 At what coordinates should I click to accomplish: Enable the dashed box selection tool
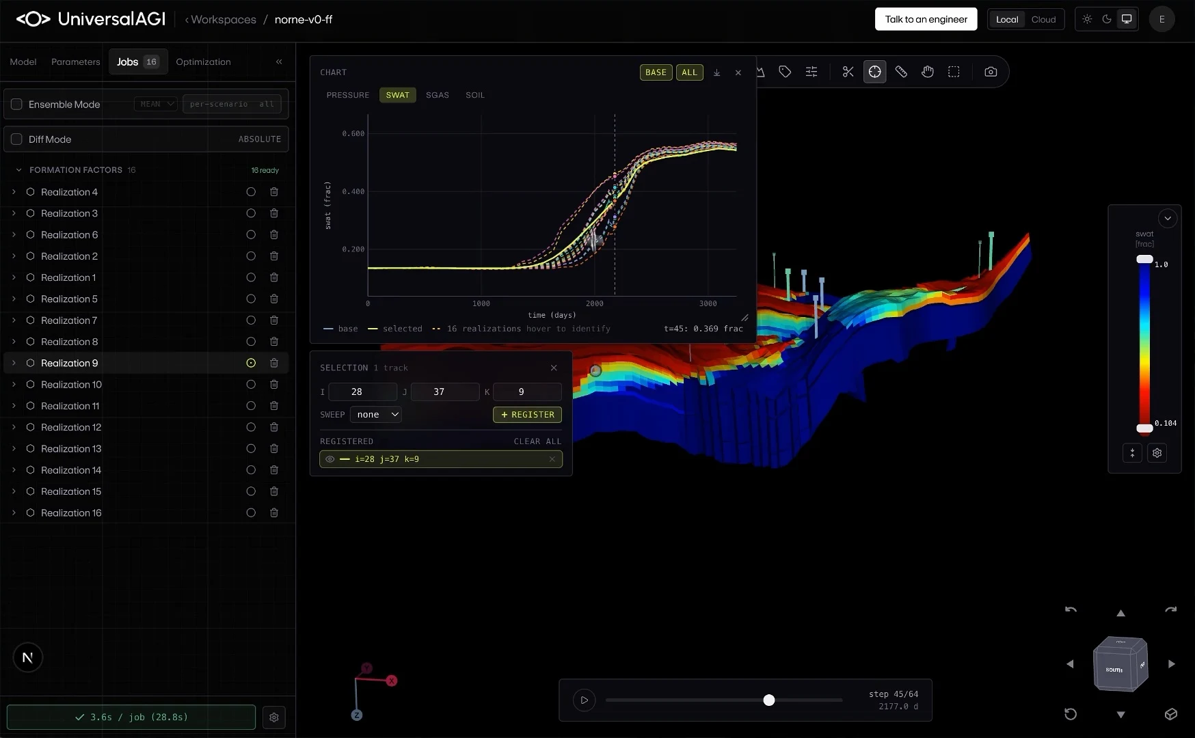tap(954, 72)
